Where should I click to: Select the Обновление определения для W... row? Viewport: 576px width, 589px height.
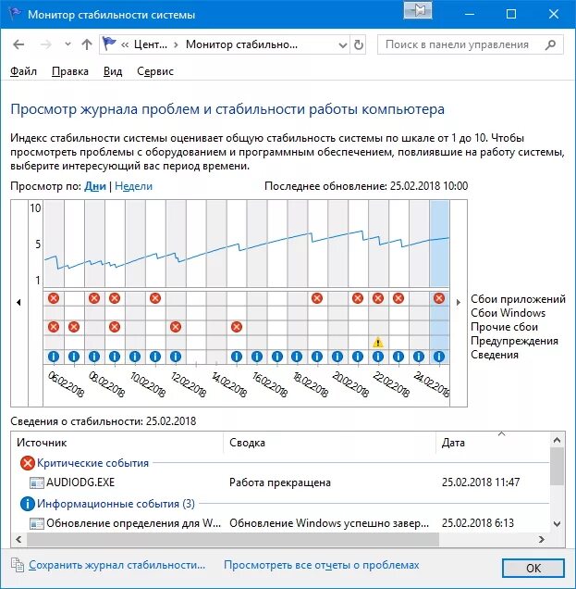(x=280, y=523)
